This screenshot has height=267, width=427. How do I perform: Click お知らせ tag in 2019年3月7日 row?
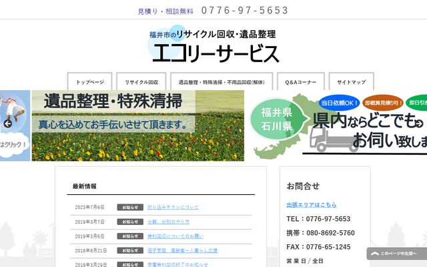130,222
